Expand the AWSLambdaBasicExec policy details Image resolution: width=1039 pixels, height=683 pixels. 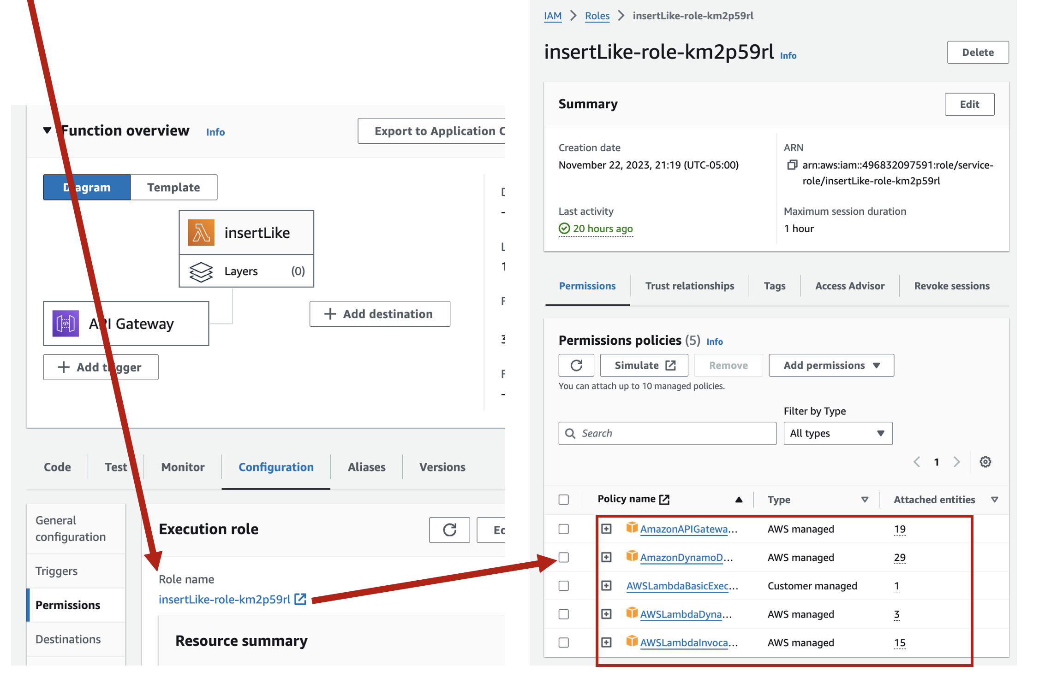tap(607, 586)
